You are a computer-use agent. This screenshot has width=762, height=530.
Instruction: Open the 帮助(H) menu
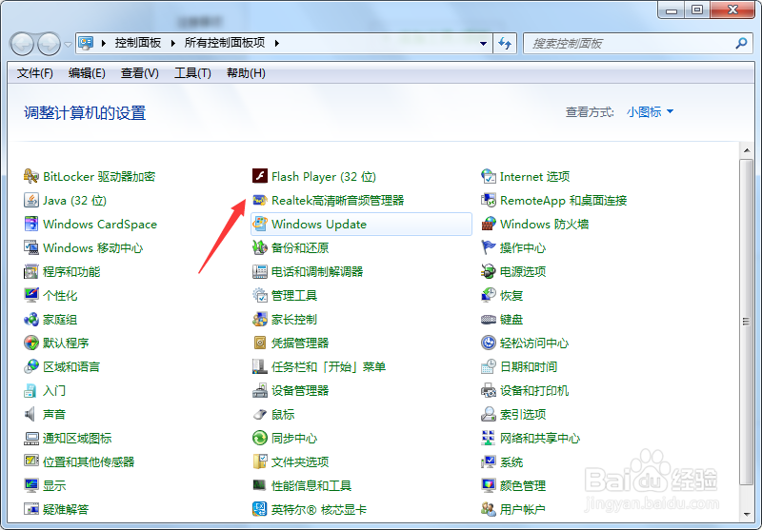[x=246, y=73]
